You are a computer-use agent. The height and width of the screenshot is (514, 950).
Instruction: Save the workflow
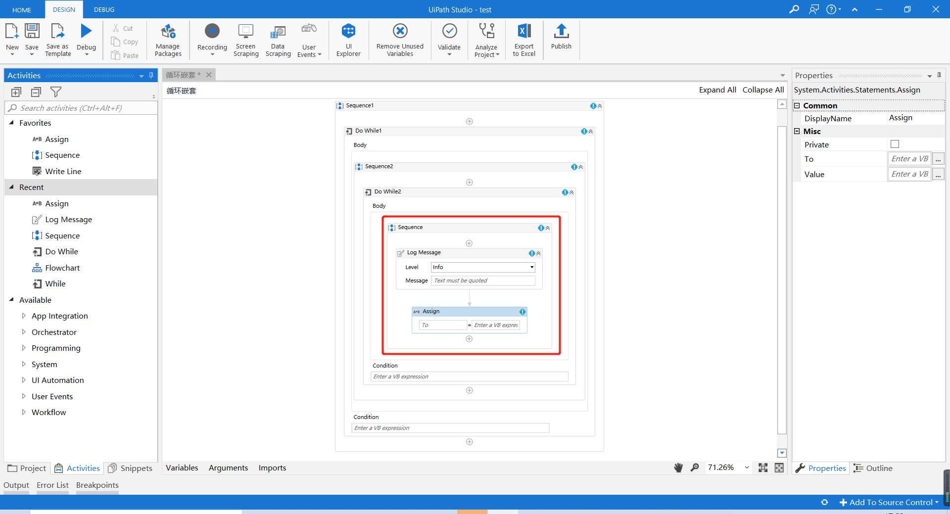pyautogui.click(x=32, y=39)
